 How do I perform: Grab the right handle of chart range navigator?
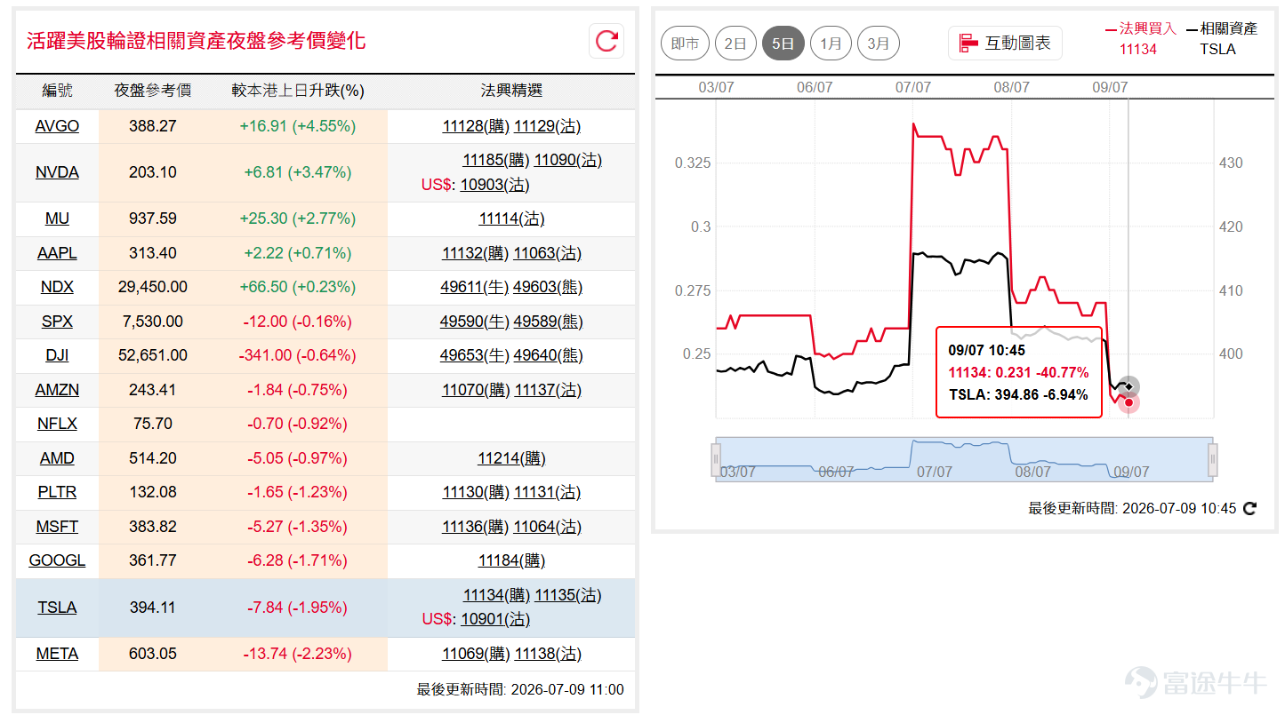coord(1212,459)
